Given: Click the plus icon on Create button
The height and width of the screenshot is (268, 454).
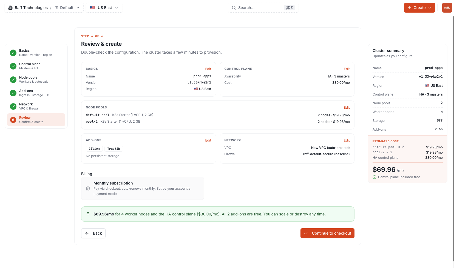Looking at the screenshot, I should pos(410,8).
